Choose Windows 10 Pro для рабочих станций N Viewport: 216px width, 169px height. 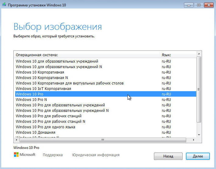pyautogui.click(x=106, y=122)
